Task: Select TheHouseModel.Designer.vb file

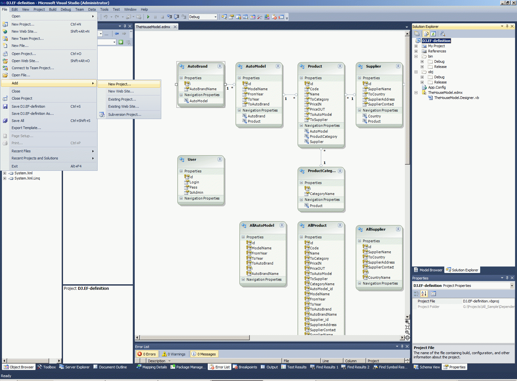Action: click(456, 98)
